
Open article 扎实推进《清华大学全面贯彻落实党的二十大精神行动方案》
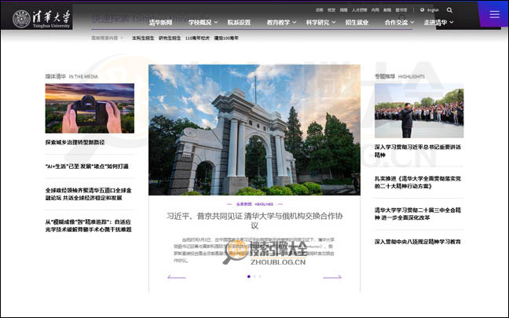tap(418, 182)
